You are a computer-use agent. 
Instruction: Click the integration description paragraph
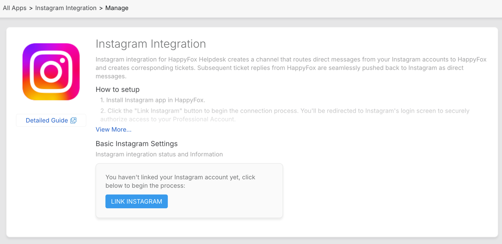[x=291, y=68]
